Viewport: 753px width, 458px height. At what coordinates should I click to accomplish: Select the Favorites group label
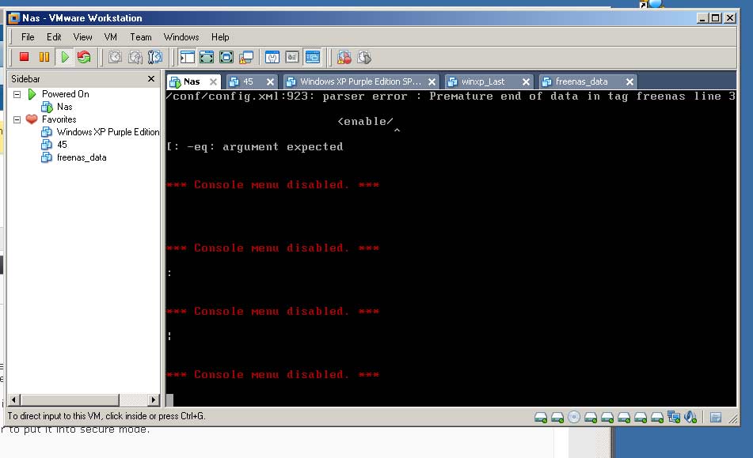pos(59,119)
